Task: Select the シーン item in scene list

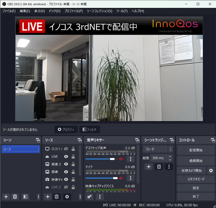Action: click(20, 149)
